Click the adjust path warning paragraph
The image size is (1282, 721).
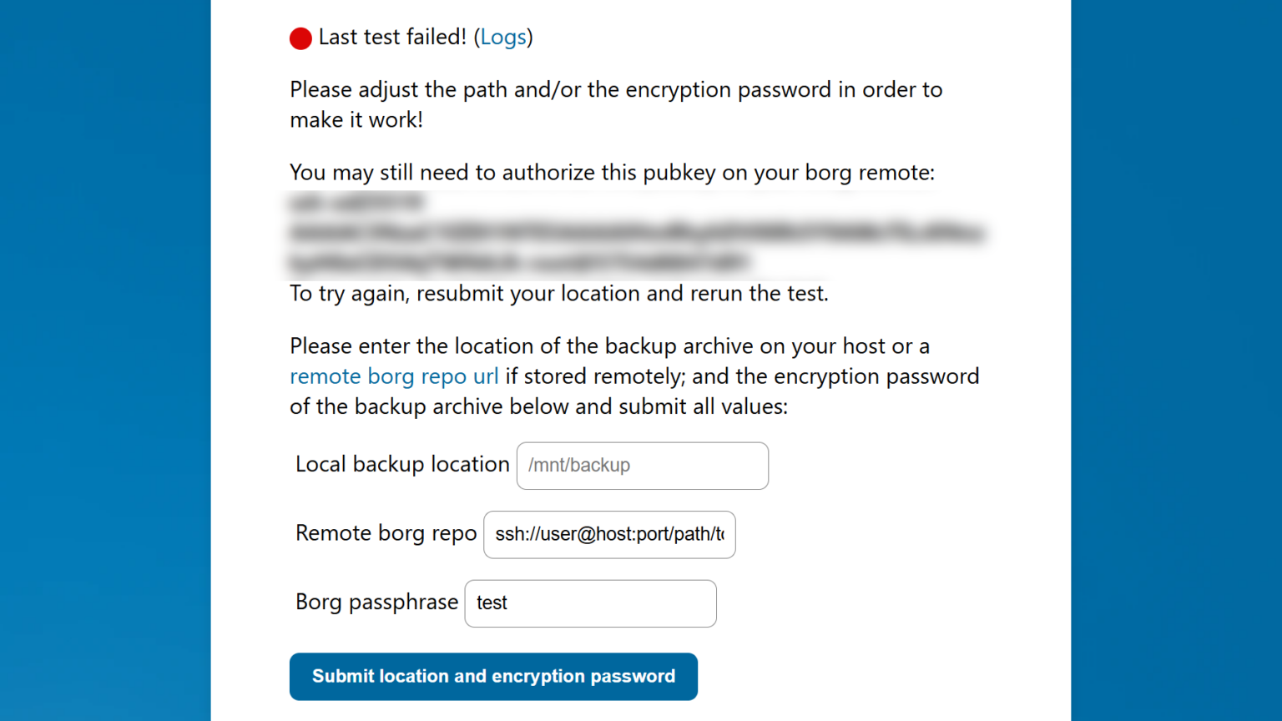coord(615,104)
